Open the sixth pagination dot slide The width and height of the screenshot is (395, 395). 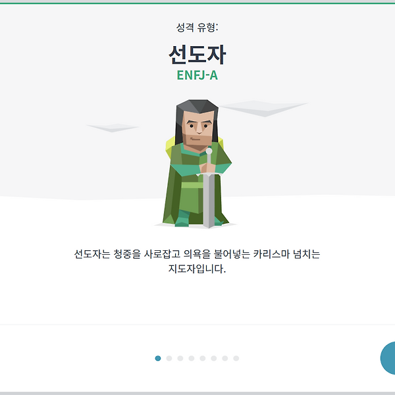click(213, 358)
